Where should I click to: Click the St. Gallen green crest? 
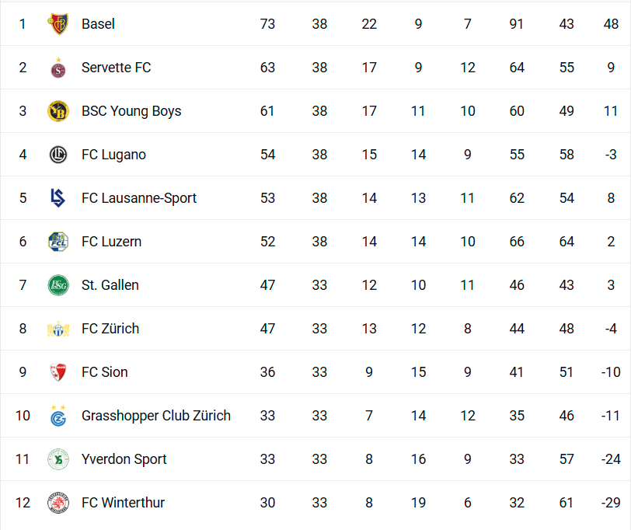click(58, 285)
